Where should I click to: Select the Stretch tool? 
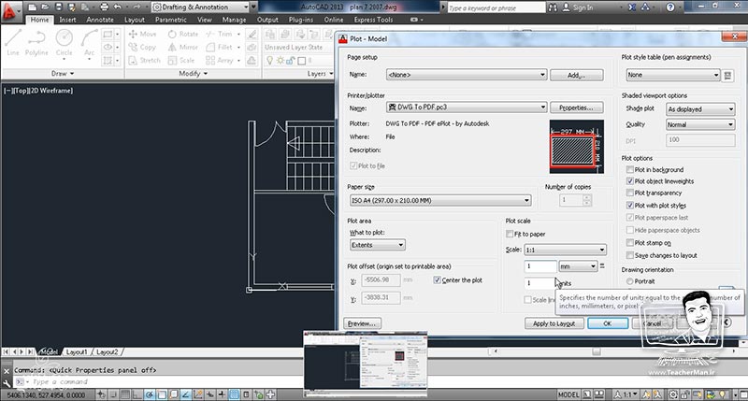[145, 61]
